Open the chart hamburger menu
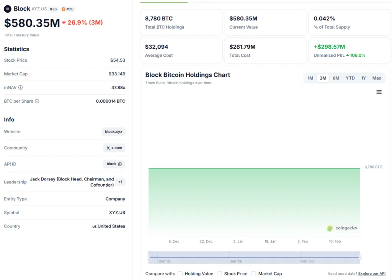Image resolution: width=392 pixels, height=280 pixels. click(379, 92)
